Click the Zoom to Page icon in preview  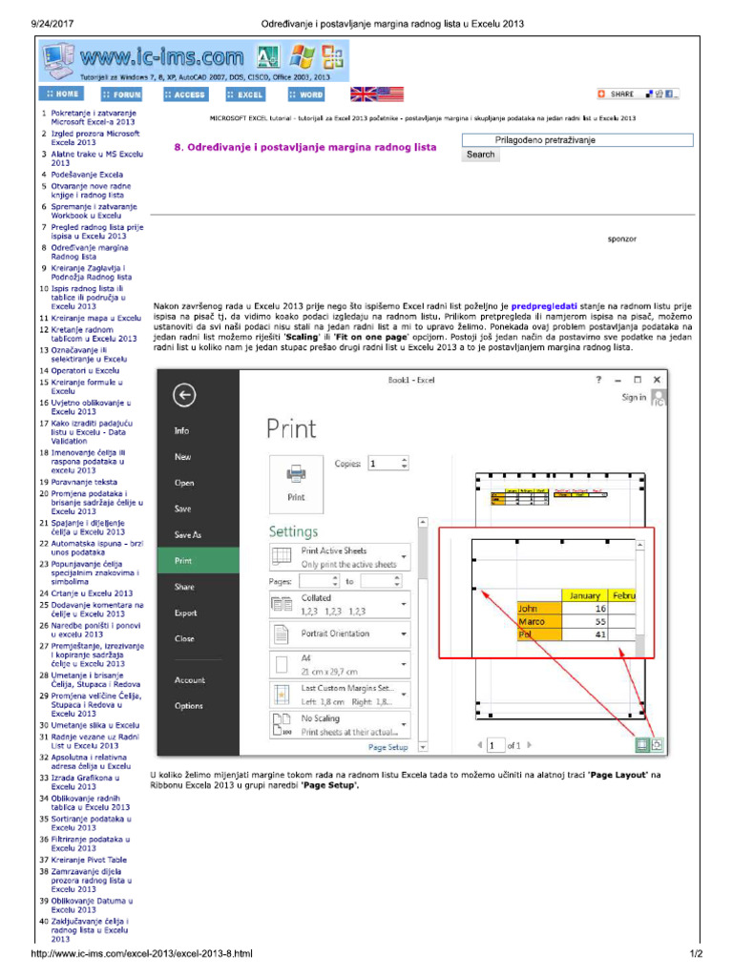coord(657,744)
